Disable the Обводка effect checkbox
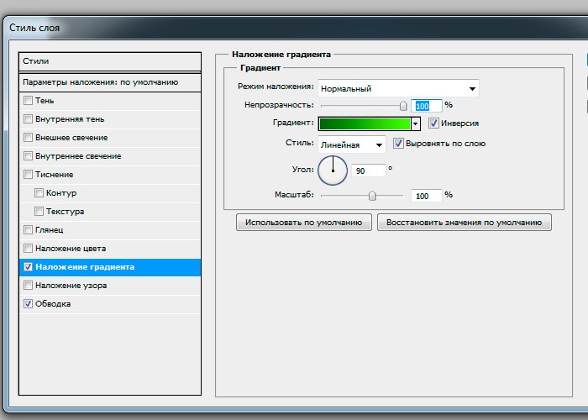Image resolution: width=588 pixels, height=420 pixels. click(29, 304)
